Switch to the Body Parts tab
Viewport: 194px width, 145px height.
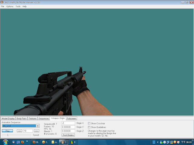click(22, 118)
